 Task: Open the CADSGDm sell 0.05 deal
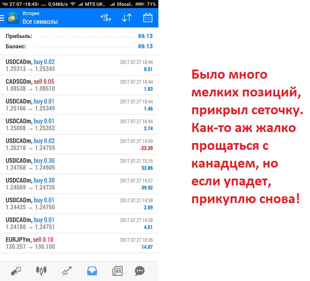[x=79, y=85]
